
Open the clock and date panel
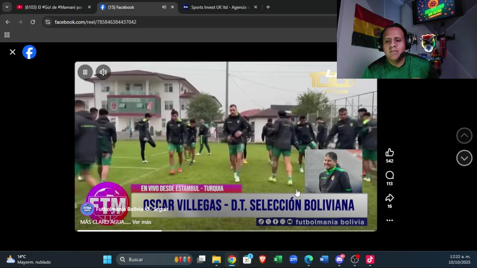pos(459,259)
